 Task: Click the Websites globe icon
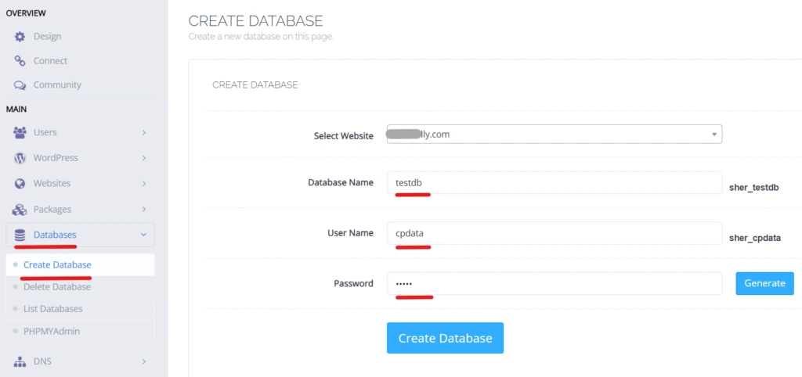point(20,184)
